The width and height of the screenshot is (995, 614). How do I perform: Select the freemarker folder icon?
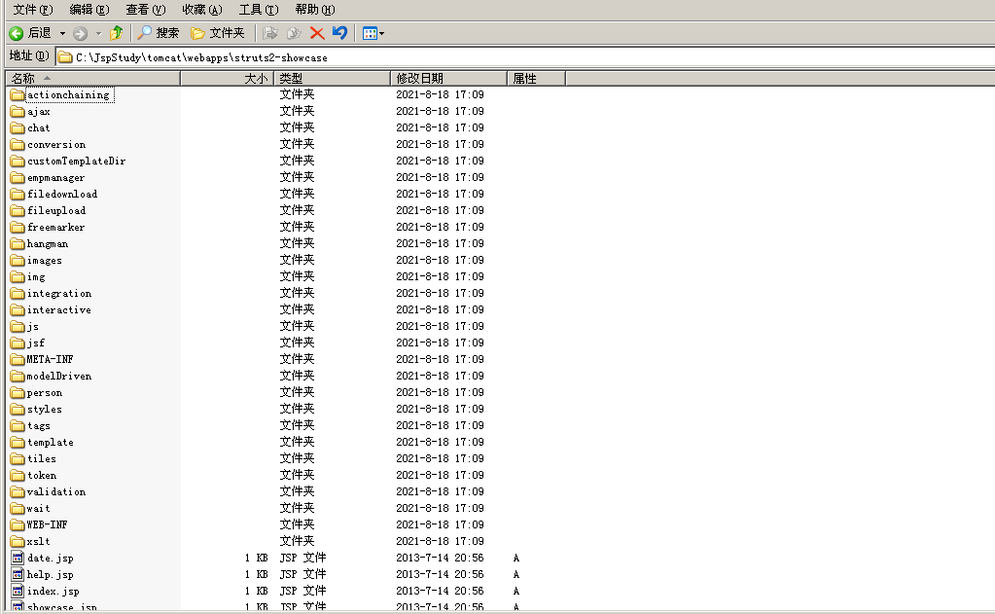tap(18, 228)
